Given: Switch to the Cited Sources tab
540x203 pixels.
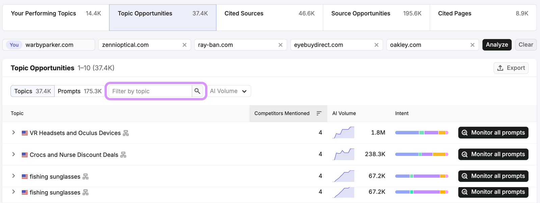Looking at the screenshot, I should point(269,18).
